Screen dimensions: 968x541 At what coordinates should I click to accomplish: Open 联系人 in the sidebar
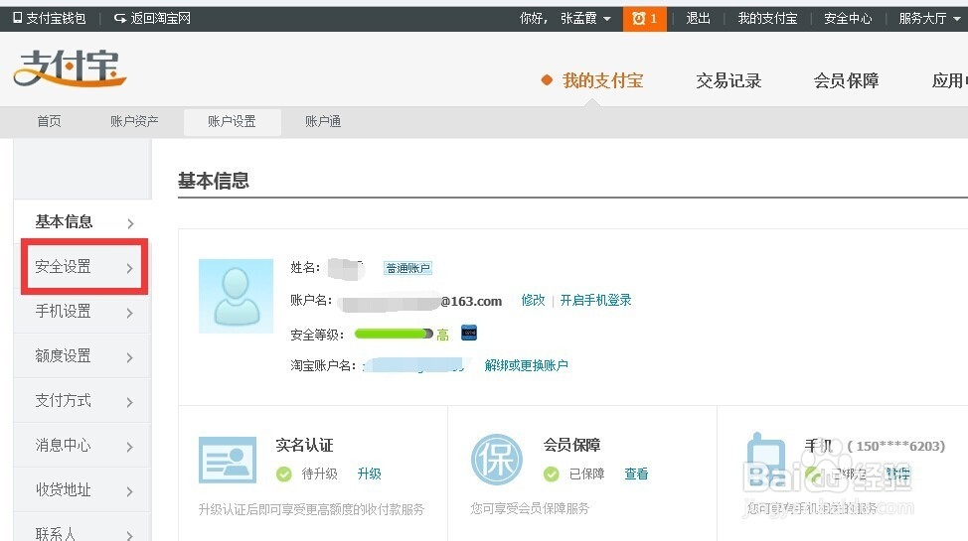coord(82,529)
